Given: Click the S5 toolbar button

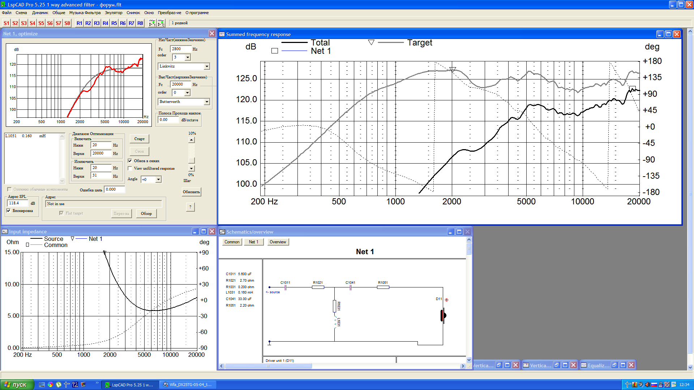Looking at the screenshot, I should (41, 23).
